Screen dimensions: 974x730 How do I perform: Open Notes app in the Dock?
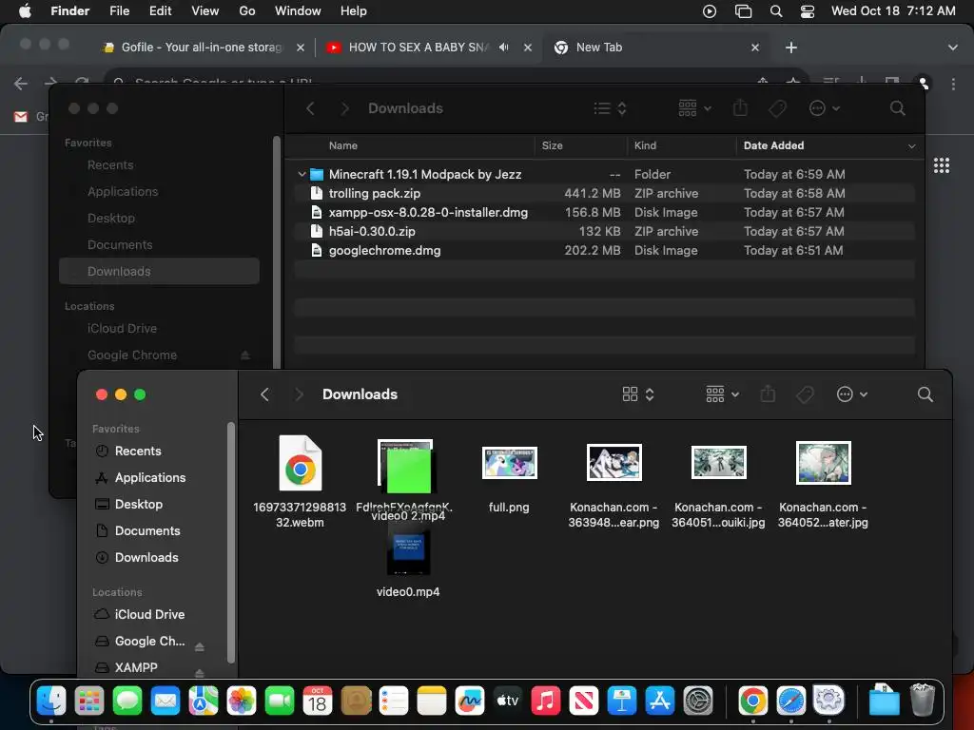click(432, 701)
